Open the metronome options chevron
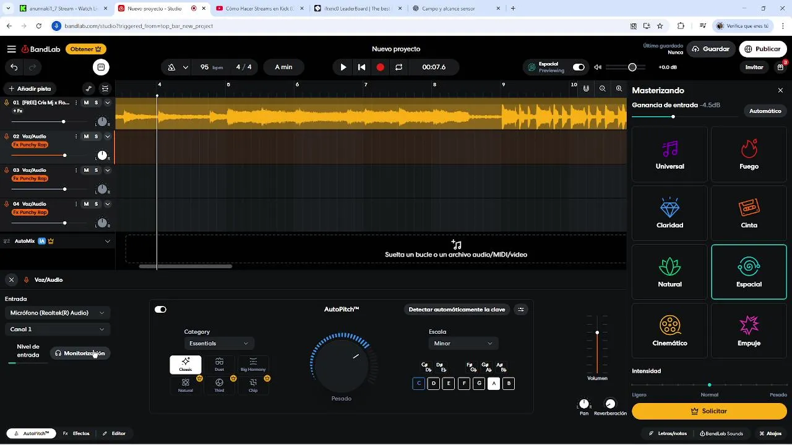792x445 pixels. (186, 67)
